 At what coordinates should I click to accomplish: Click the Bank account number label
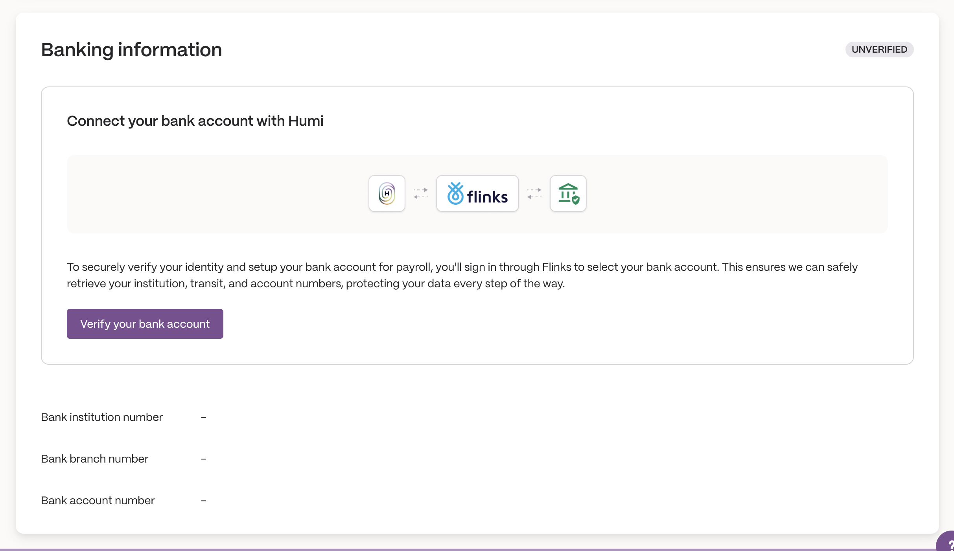(98, 500)
